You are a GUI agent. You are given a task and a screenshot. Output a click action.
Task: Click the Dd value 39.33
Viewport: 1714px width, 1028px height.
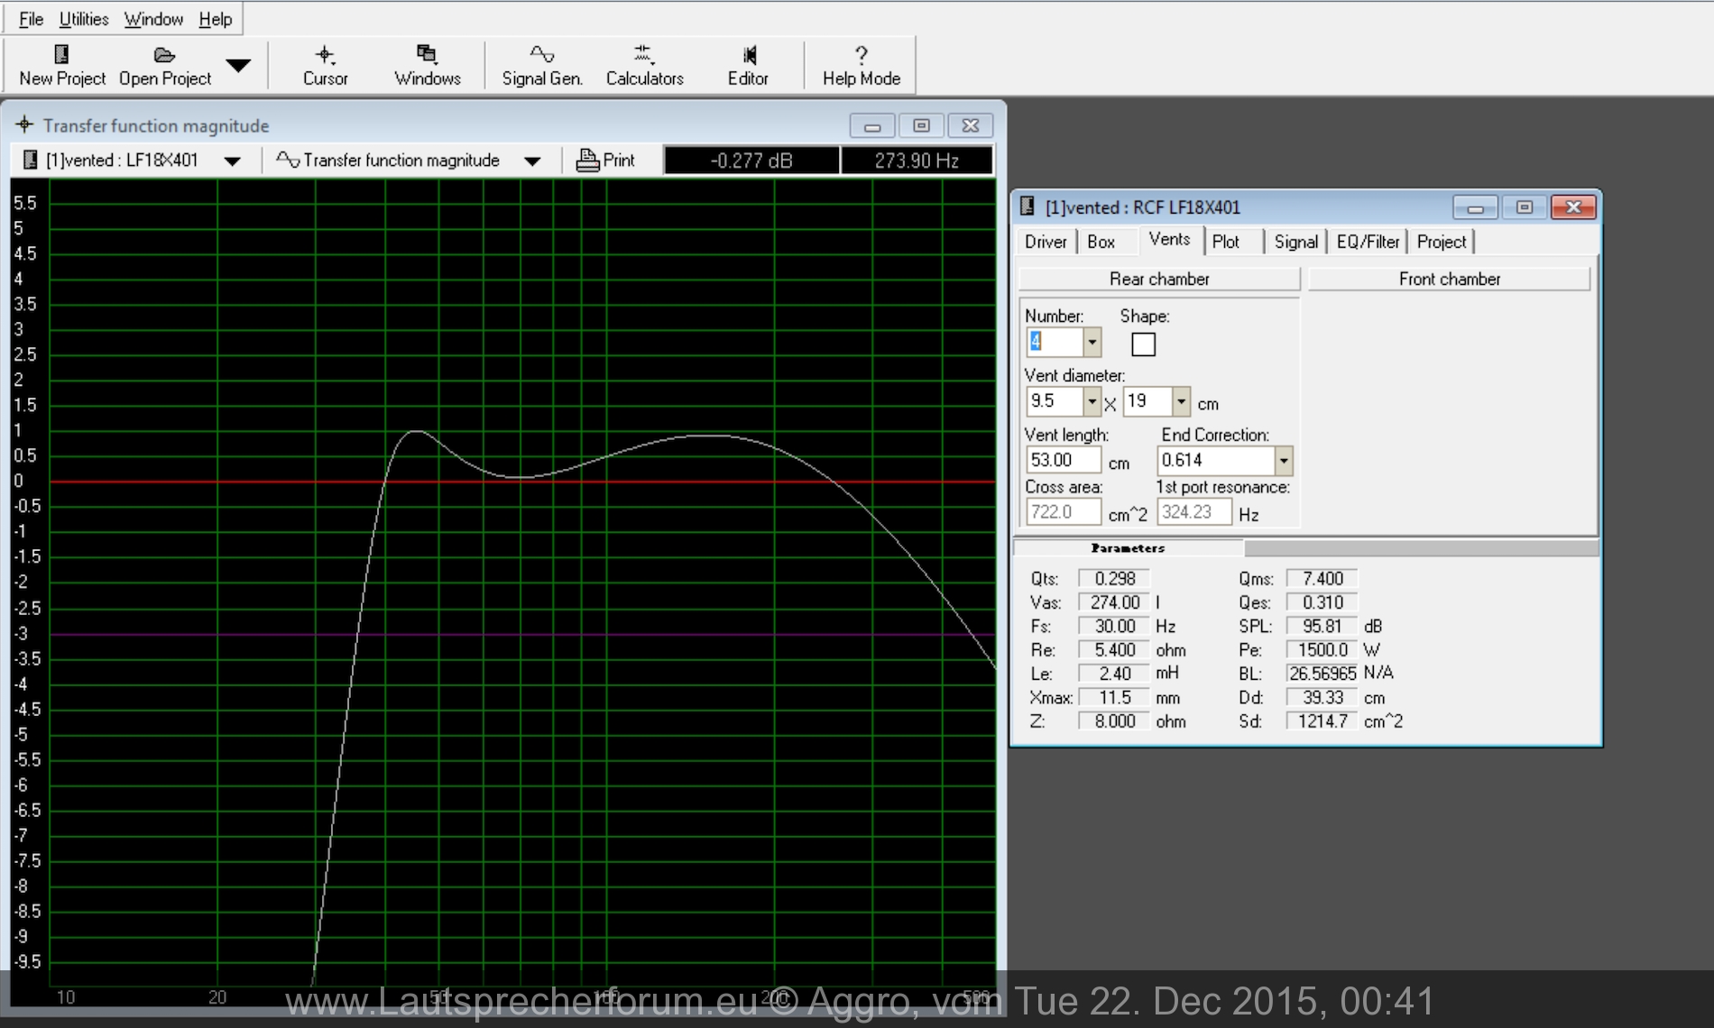[1322, 698]
